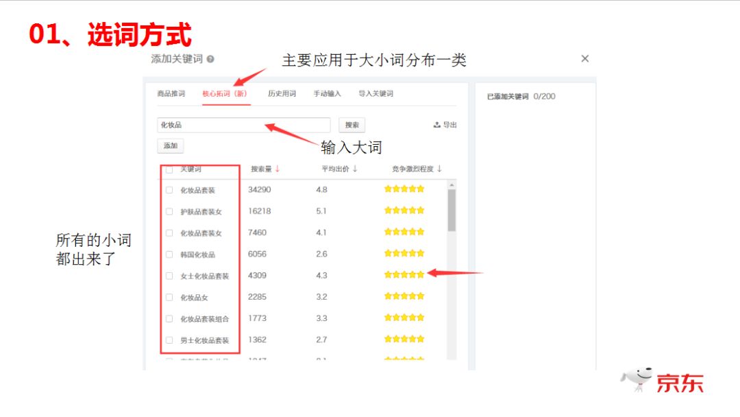Image resolution: width=740 pixels, height=417 pixels.
Task: Click the 已添加关键词 0/200 counter
Action: click(521, 96)
